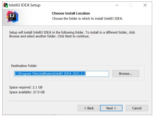The height and width of the screenshot is (117, 155).
Task: Continue the installation by clicking Next
Action: coord(111,108)
